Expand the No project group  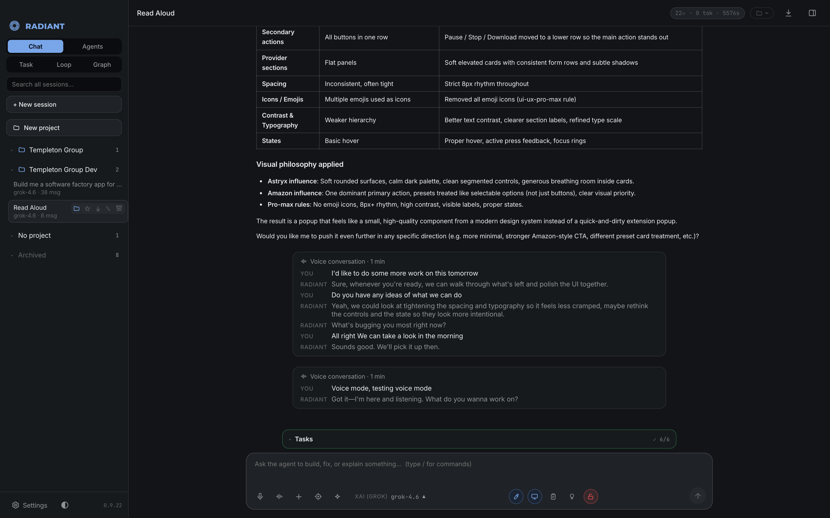(65, 235)
